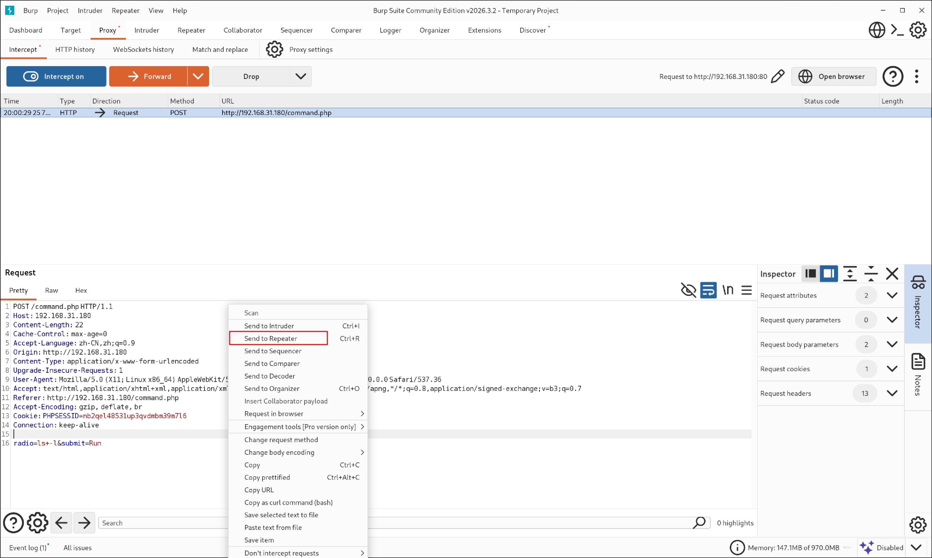Choose Send to Decoder
This screenshot has height=558, width=932.
point(298,376)
